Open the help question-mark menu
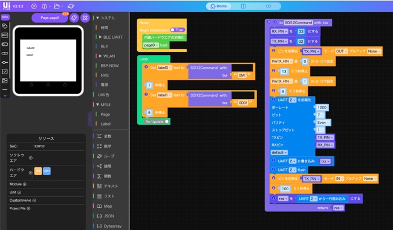The width and height of the screenshot is (393, 230). (44, 6)
